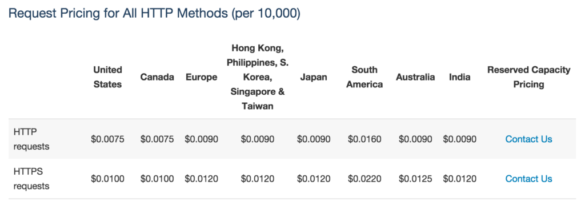
Task: Click the HTTPS requests row label
Action: (31, 179)
